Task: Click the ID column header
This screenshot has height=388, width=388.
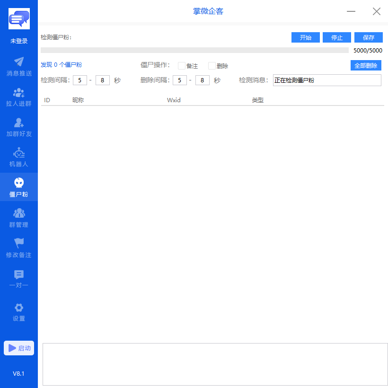Action: coord(47,100)
